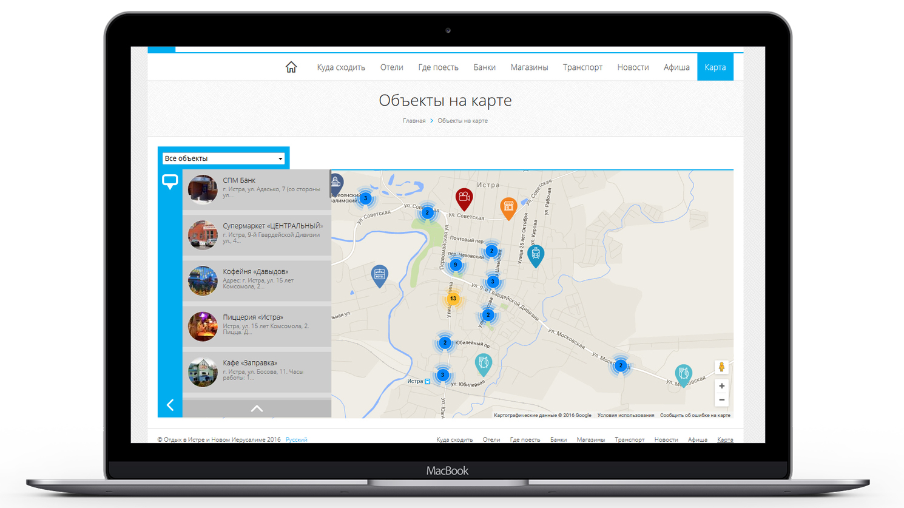Open Транспорт in the top navigation
The image size is (904, 508).
[x=582, y=67]
